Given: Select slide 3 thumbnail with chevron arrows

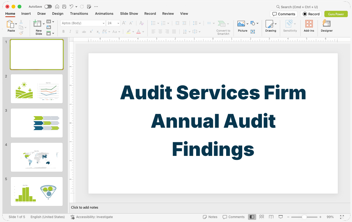Looking at the screenshot, I should click(x=37, y=123).
